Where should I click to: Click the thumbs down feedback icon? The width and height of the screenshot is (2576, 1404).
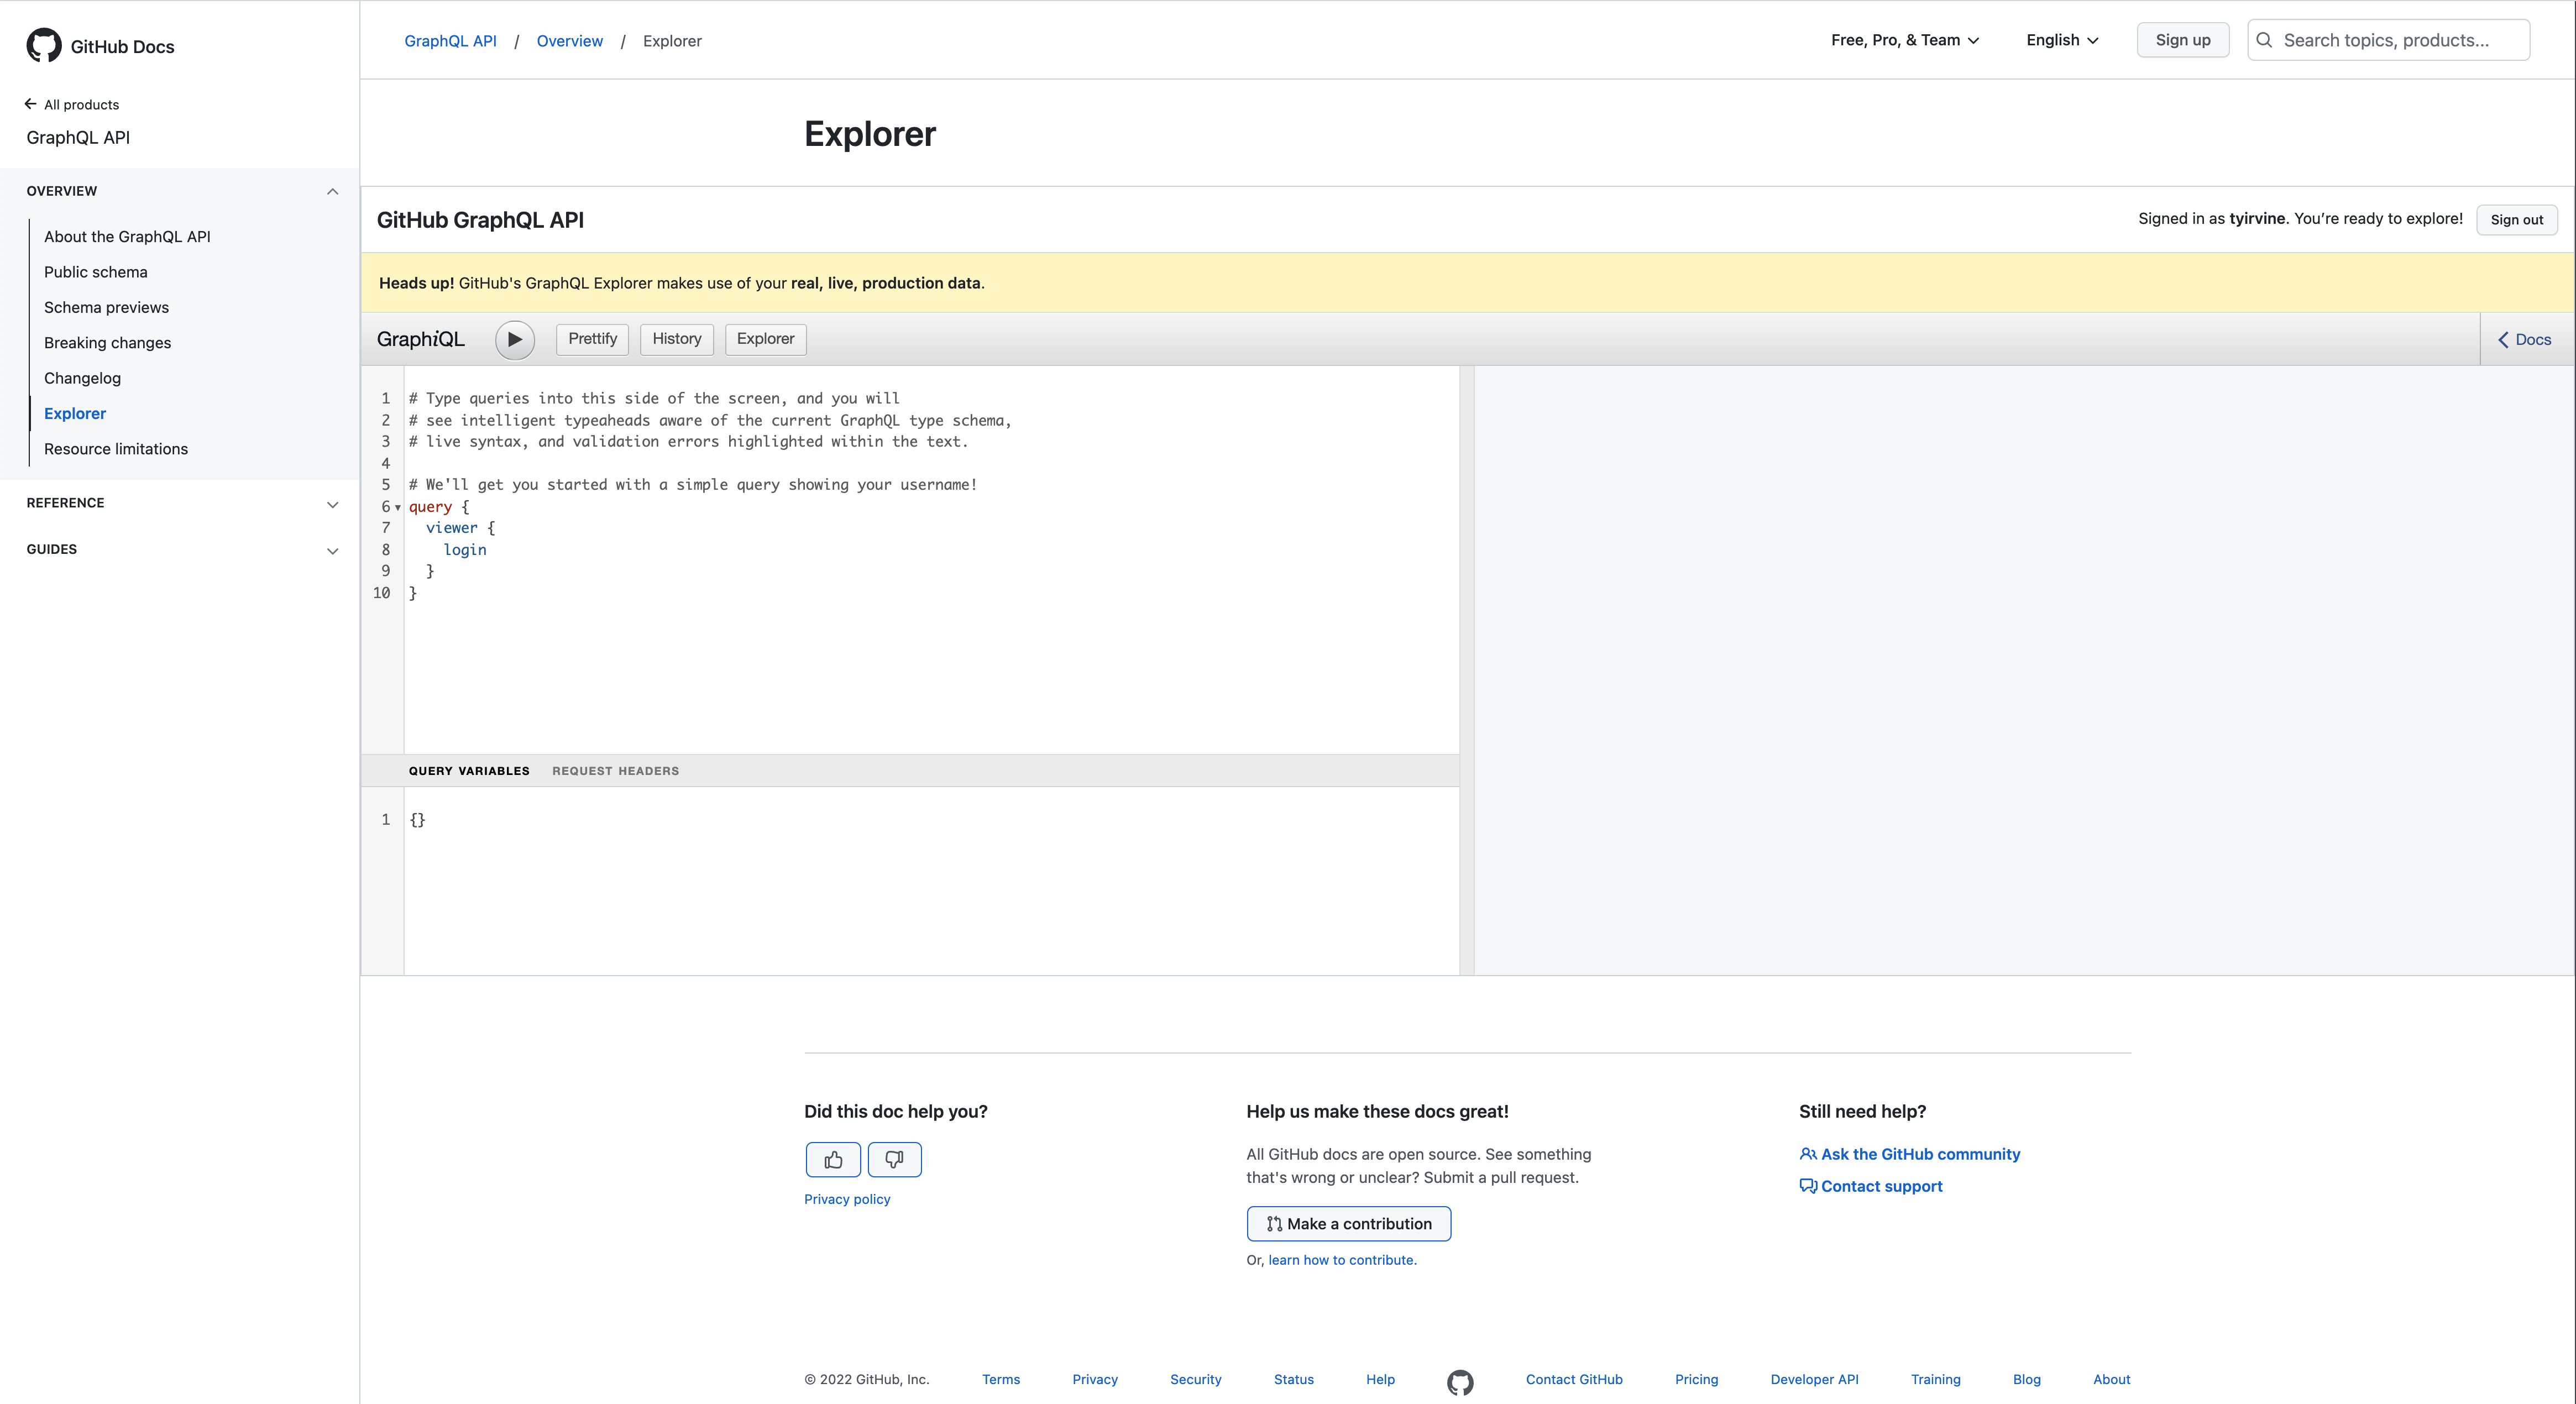pyautogui.click(x=895, y=1160)
